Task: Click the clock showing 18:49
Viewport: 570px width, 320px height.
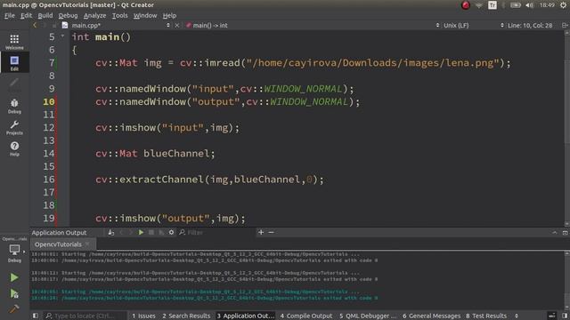Action: (547, 5)
